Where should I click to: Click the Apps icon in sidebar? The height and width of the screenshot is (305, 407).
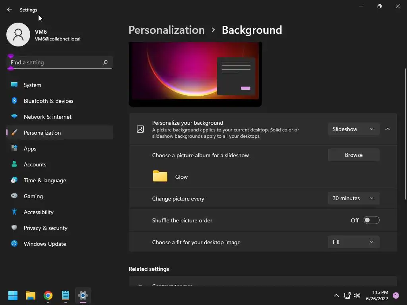click(14, 149)
